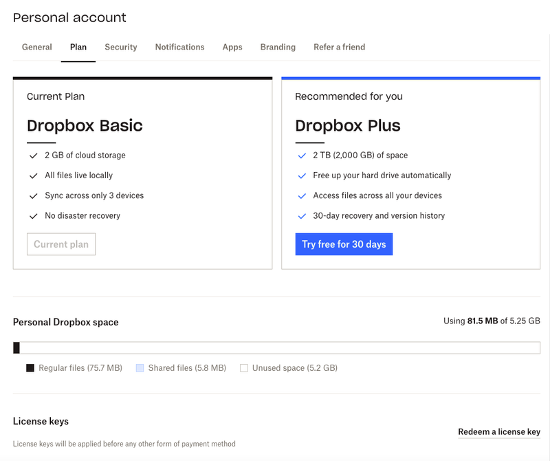
Task: Click the Redeem a license key link
Action: [500, 432]
